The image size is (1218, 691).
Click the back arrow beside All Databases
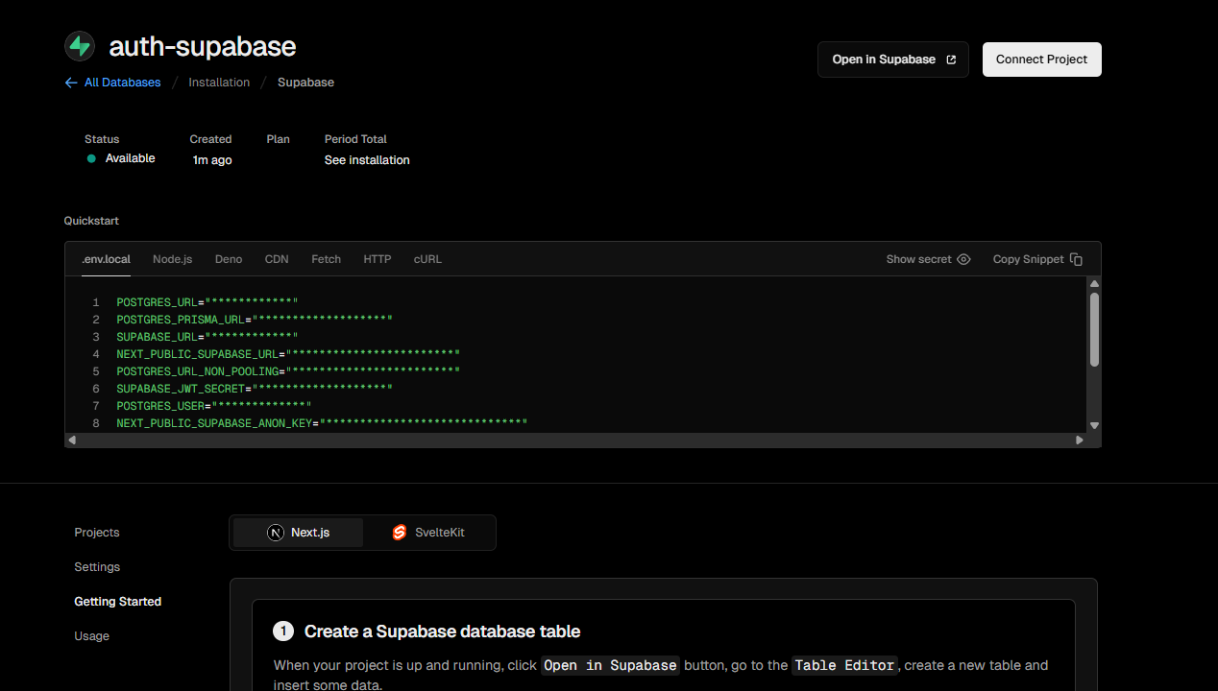(71, 83)
